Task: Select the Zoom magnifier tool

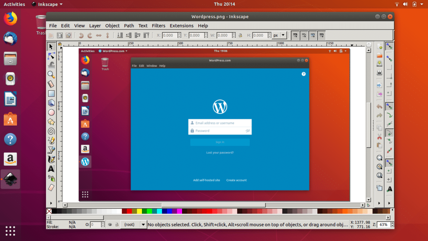Action: (51, 74)
